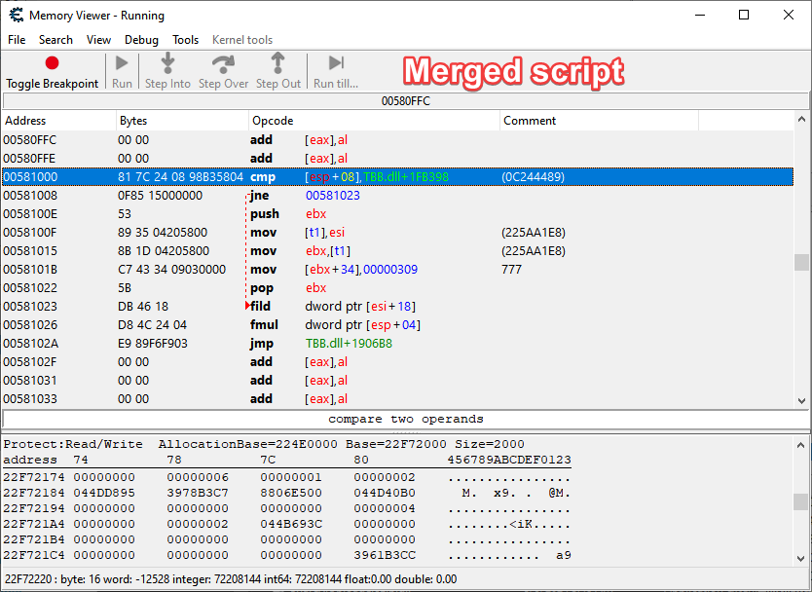This screenshot has width=812, height=592.
Task: Open the Kernel tools menu
Action: tap(241, 40)
